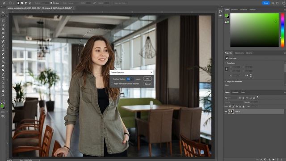Switch to the Adjustments tab

tap(239, 53)
